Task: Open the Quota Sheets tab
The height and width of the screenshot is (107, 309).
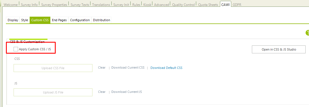Action: pyautogui.click(x=208, y=5)
